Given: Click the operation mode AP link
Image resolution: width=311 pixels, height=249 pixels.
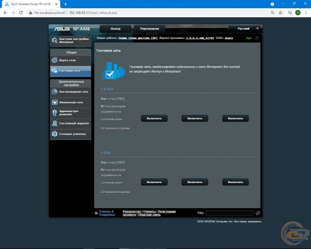Looking at the screenshot, I should click(138, 38).
